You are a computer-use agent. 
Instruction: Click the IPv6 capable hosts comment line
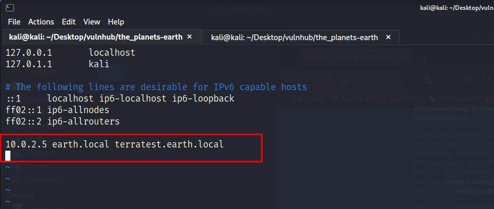point(156,87)
